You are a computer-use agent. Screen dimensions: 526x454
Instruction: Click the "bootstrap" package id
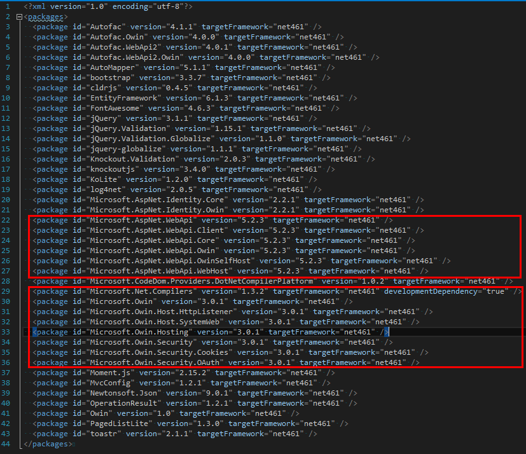(111, 78)
